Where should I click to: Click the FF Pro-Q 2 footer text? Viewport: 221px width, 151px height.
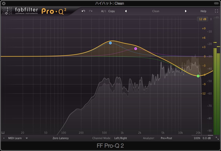[x=110, y=146]
